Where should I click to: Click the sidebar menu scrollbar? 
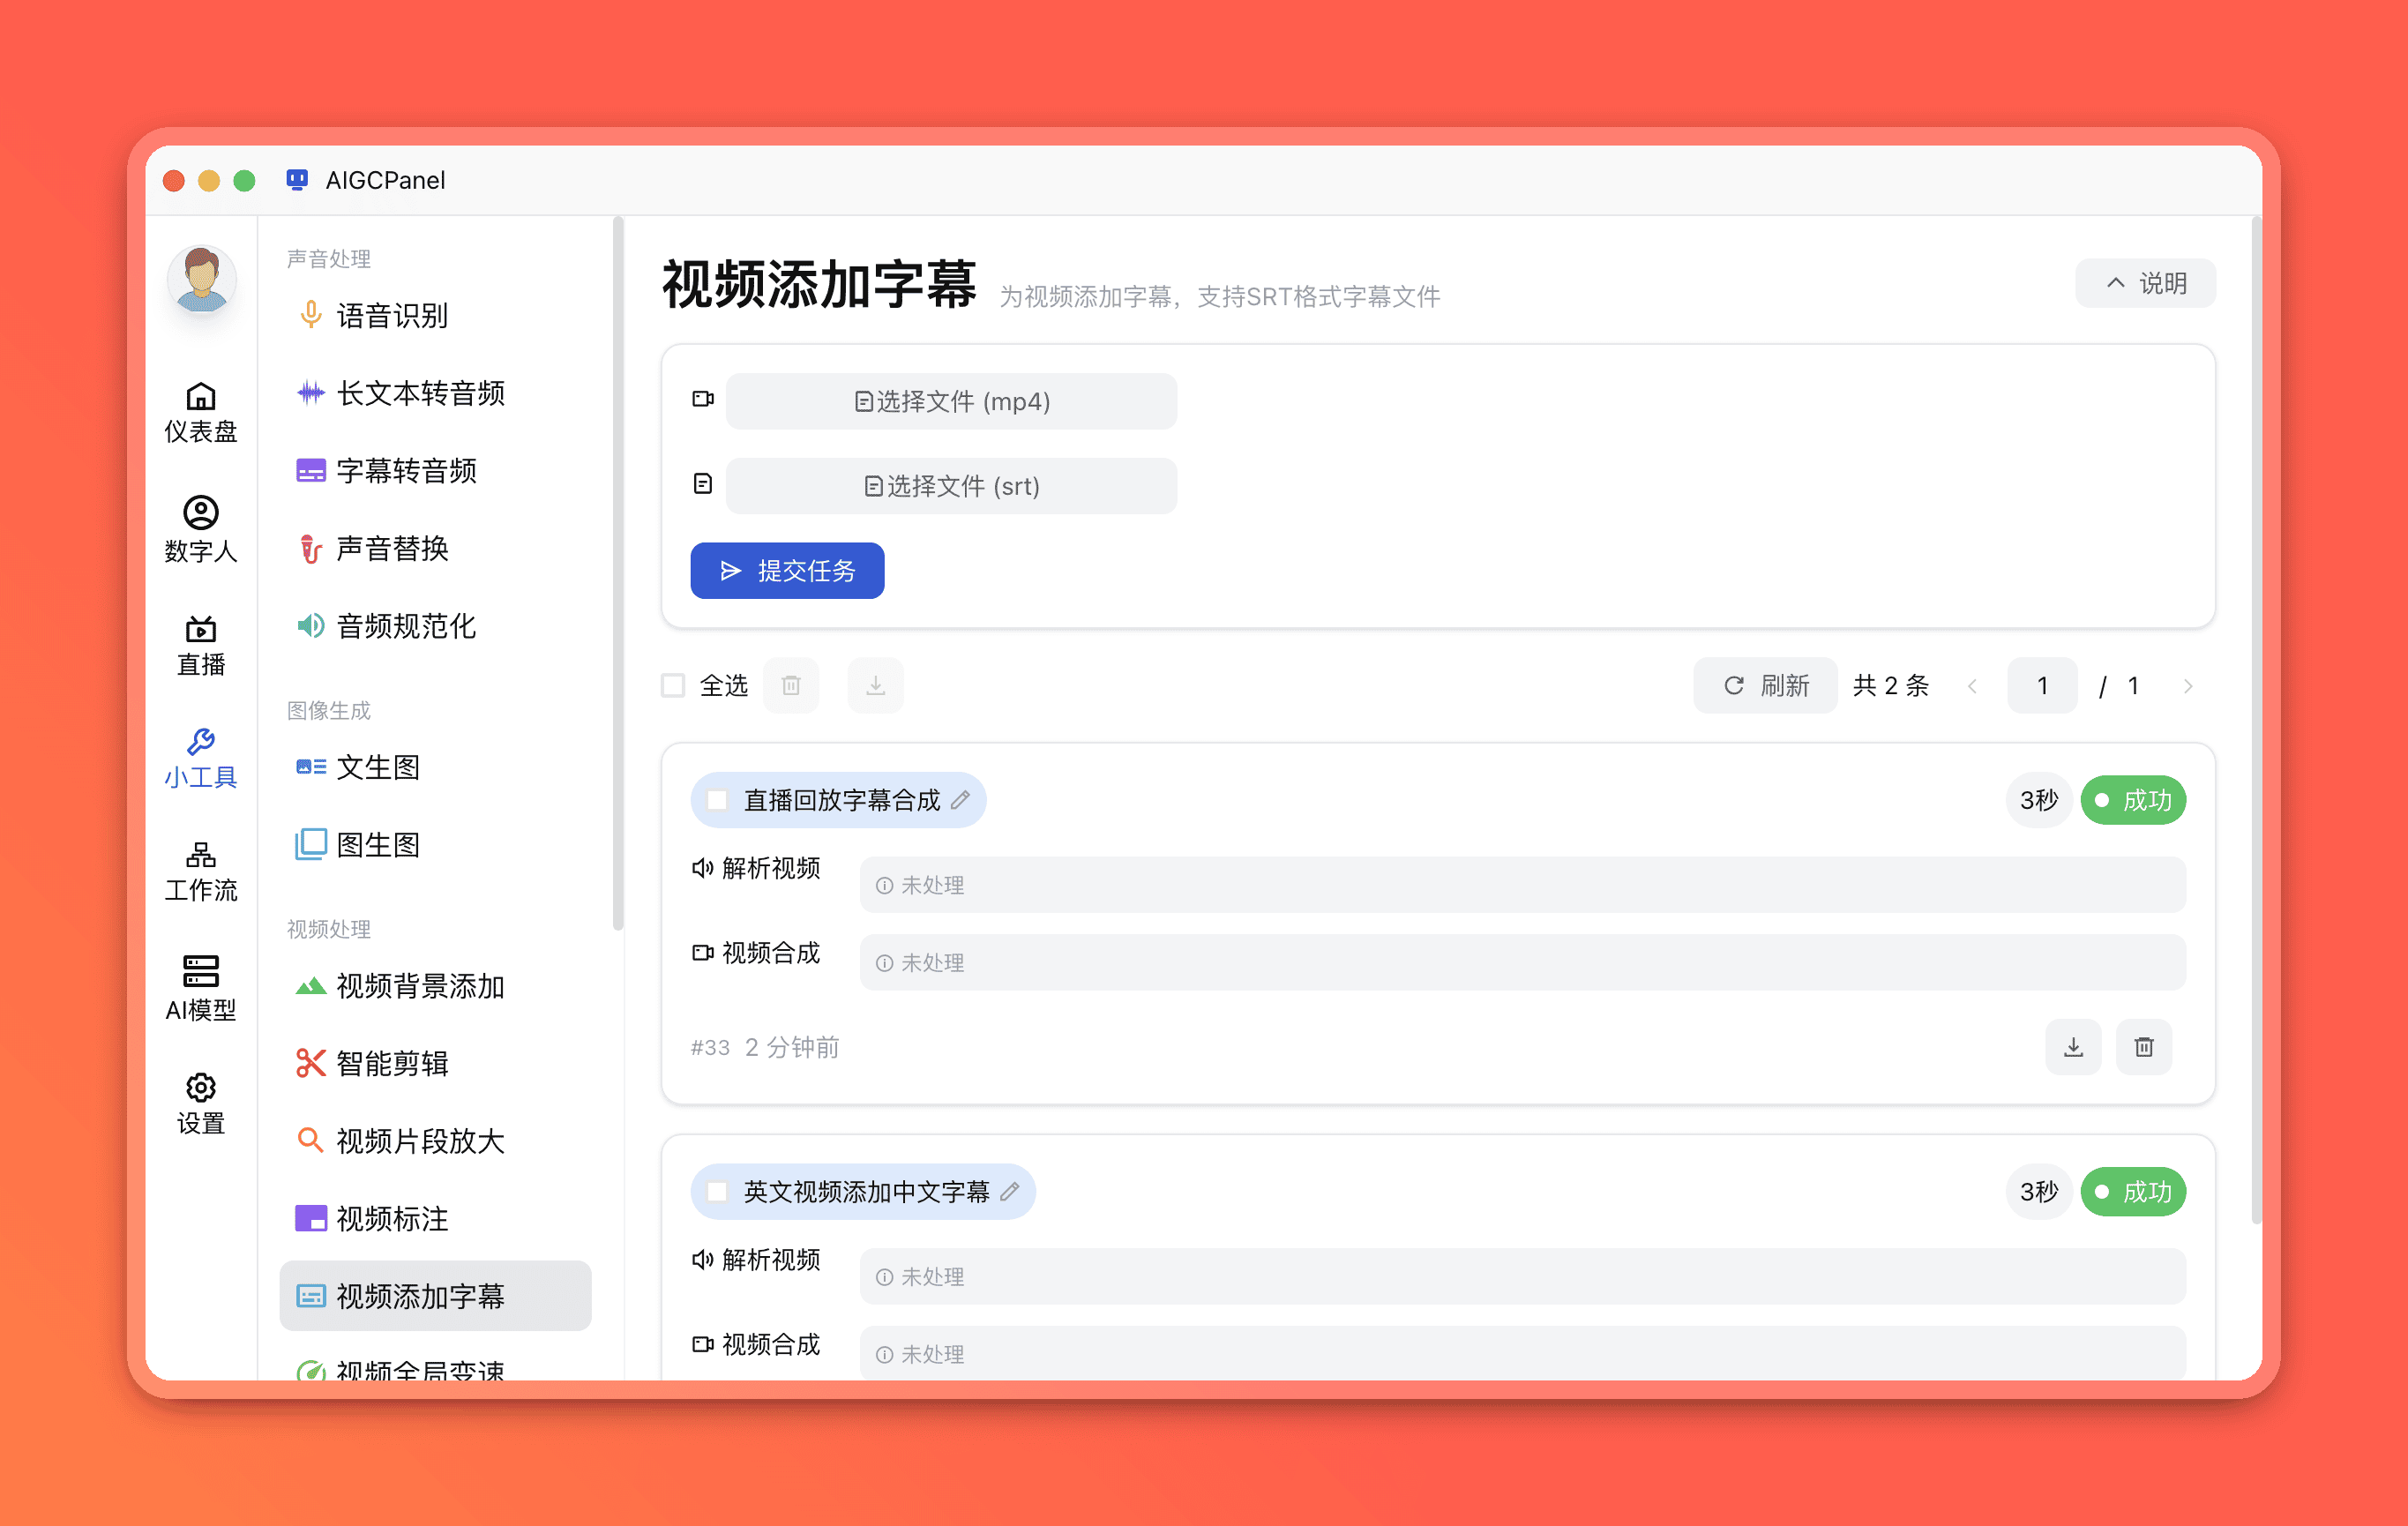pyautogui.click(x=618, y=574)
